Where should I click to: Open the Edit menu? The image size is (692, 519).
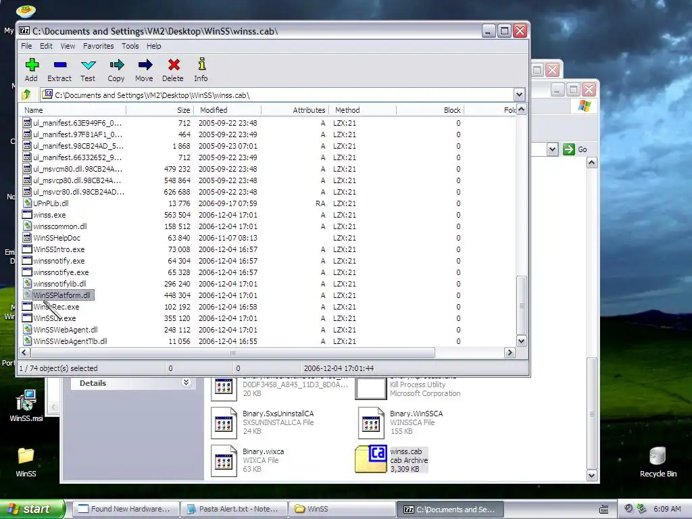(x=46, y=46)
